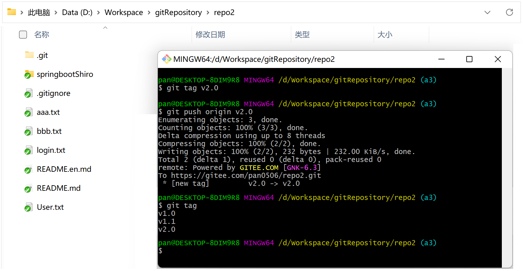Click the Git Bash logo in title bar
Image resolution: width=523 pixels, height=271 pixels.
point(166,59)
